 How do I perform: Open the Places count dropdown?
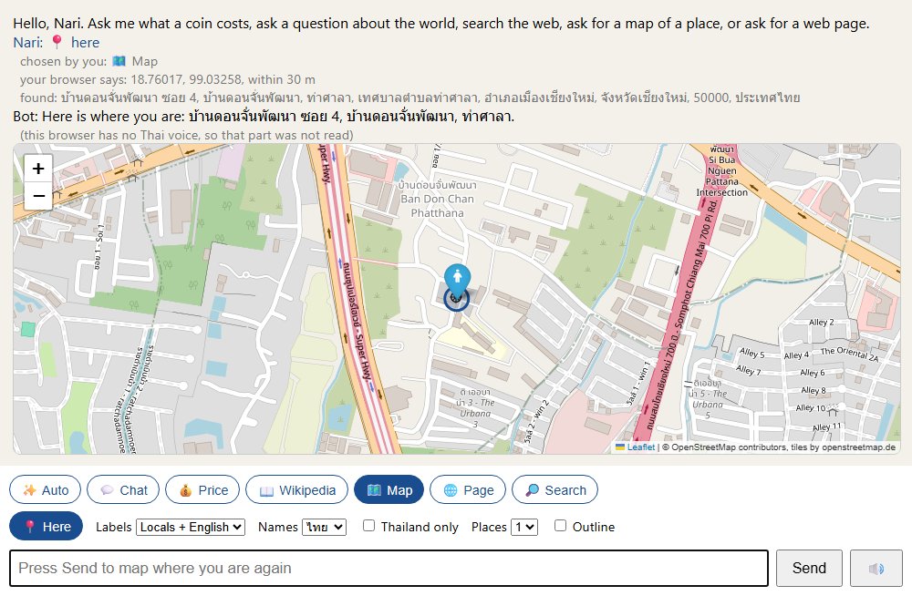524,527
